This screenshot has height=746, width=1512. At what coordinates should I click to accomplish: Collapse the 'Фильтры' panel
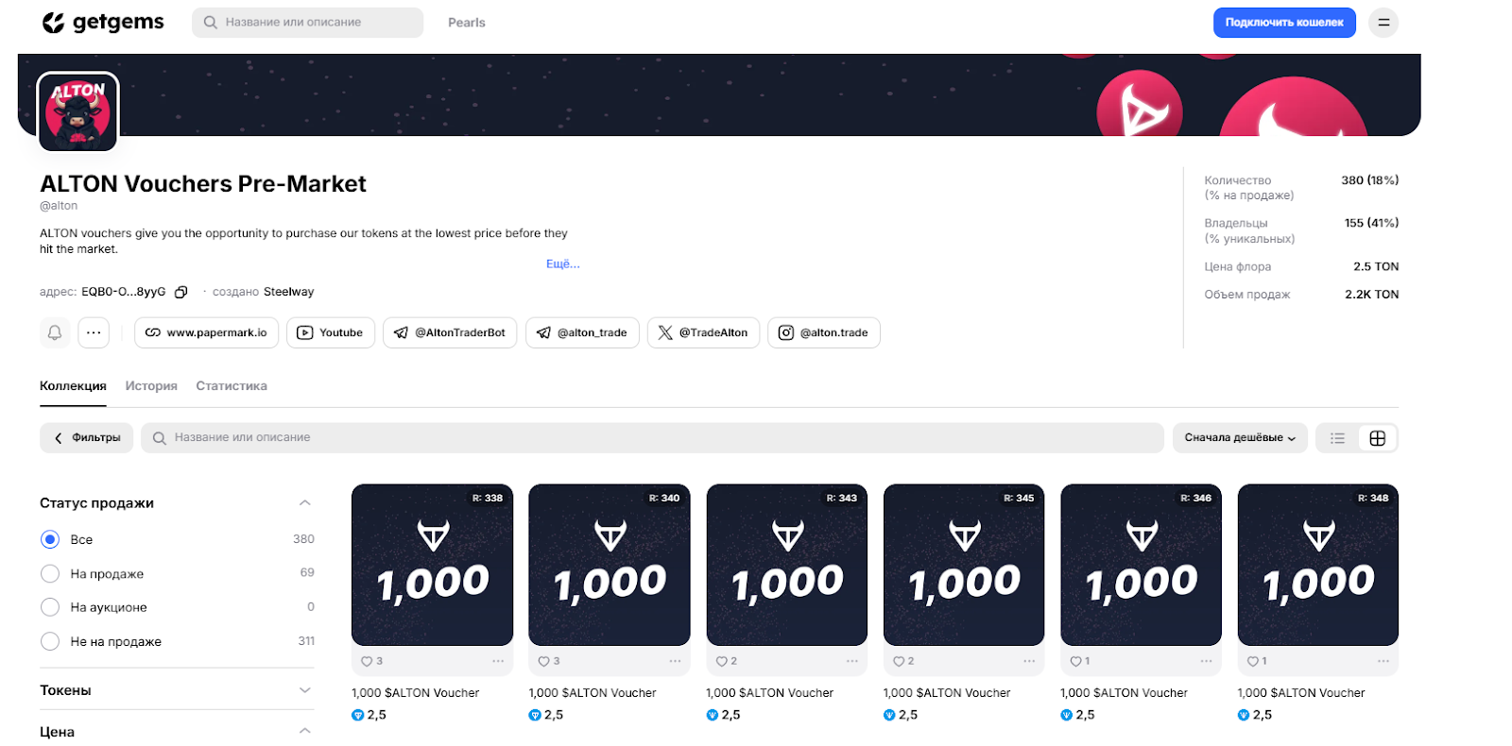coord(87,438)
